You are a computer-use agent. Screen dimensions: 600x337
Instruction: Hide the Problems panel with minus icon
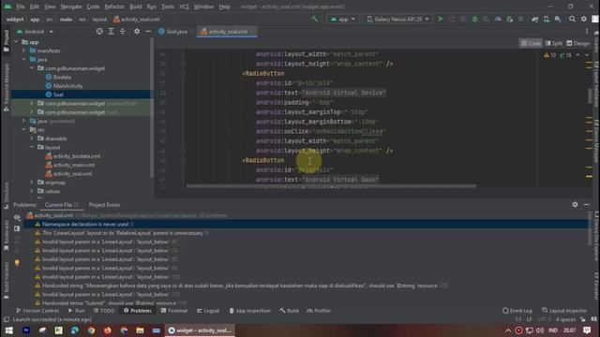pyautogui.click(x=586, y=204)
